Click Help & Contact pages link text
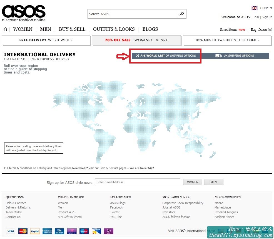The width and height of the screenshot is (274, 239). click(113, 168)
